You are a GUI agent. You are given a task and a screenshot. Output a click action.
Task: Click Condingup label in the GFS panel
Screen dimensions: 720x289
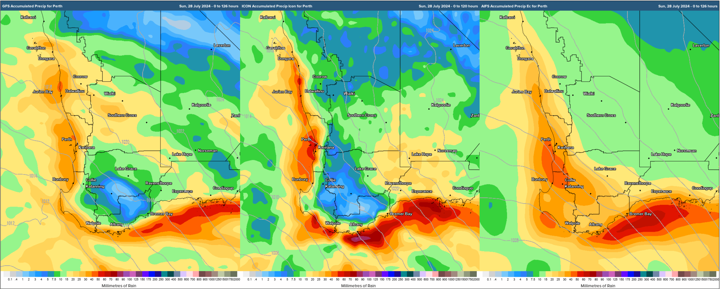point(223,188)
